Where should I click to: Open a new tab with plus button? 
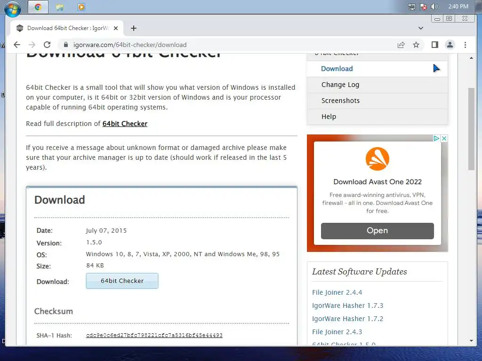[x=133, y=28]
